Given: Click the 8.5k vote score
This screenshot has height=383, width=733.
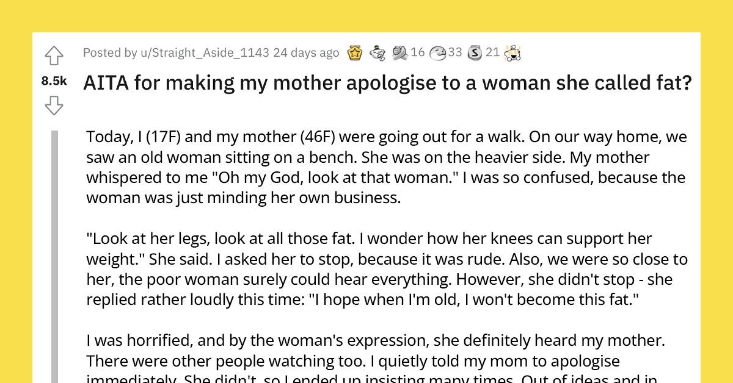Looking at the screenshot, I should [x=54, y=80].
